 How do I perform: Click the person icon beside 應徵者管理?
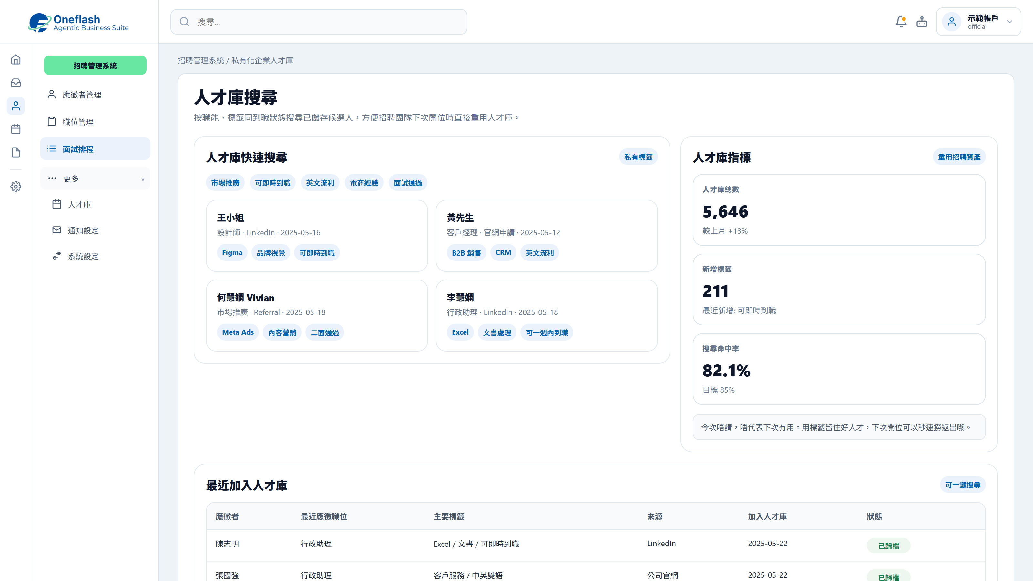52,95
